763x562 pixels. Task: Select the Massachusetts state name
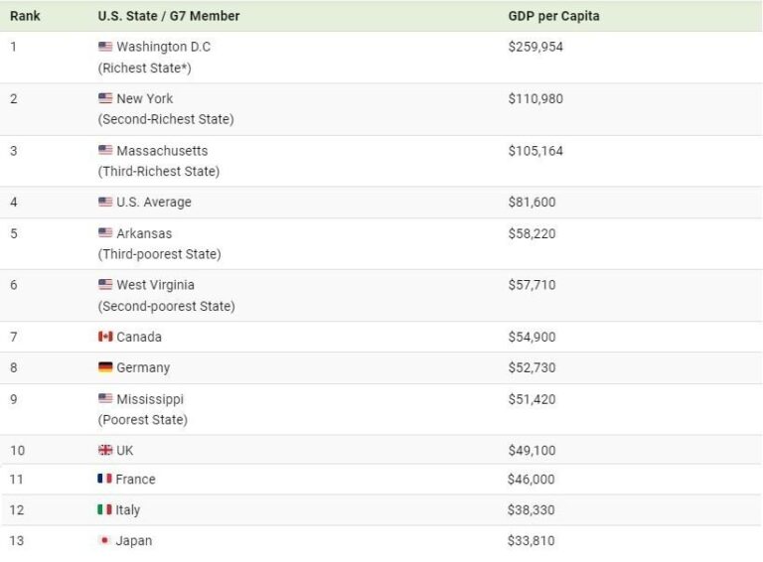(162, 151)
